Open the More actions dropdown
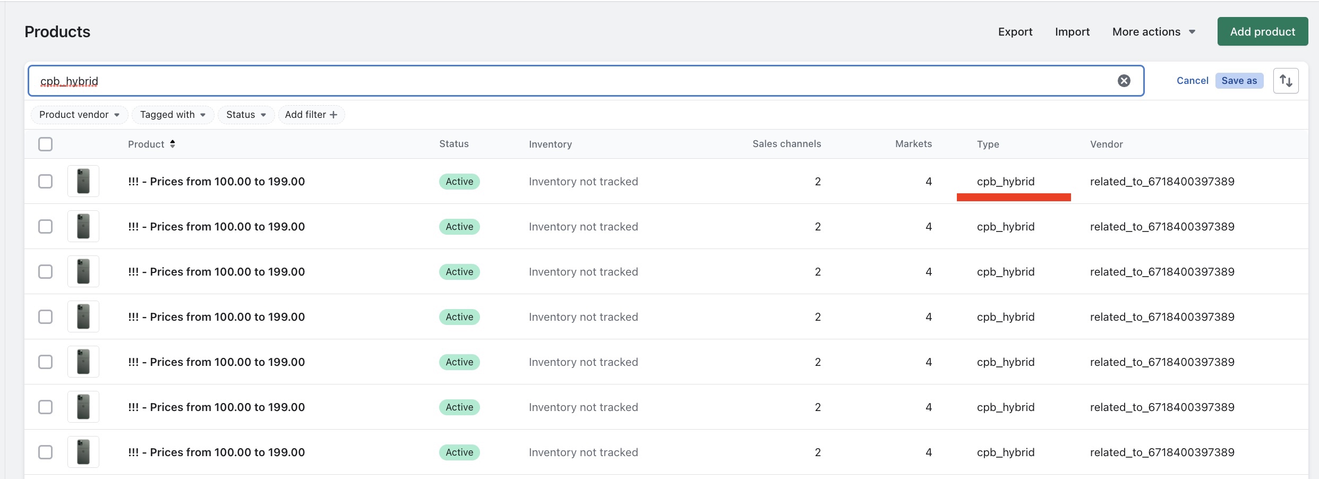This screenshot has height=479, width=1319. pos(1153,31)
